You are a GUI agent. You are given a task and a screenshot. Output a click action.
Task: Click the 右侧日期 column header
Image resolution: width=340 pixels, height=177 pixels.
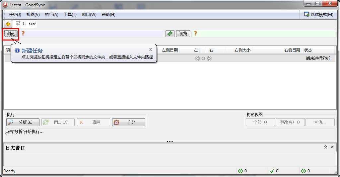click(x=292, y=50)
